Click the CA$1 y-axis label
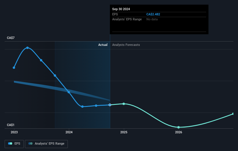 pos(11,125)
